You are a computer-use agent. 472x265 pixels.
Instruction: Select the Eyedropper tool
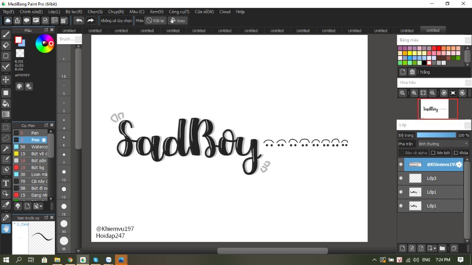coord(6,218)
